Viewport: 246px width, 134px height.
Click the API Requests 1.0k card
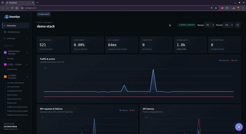pyautogui.click(x=190, y=45)
